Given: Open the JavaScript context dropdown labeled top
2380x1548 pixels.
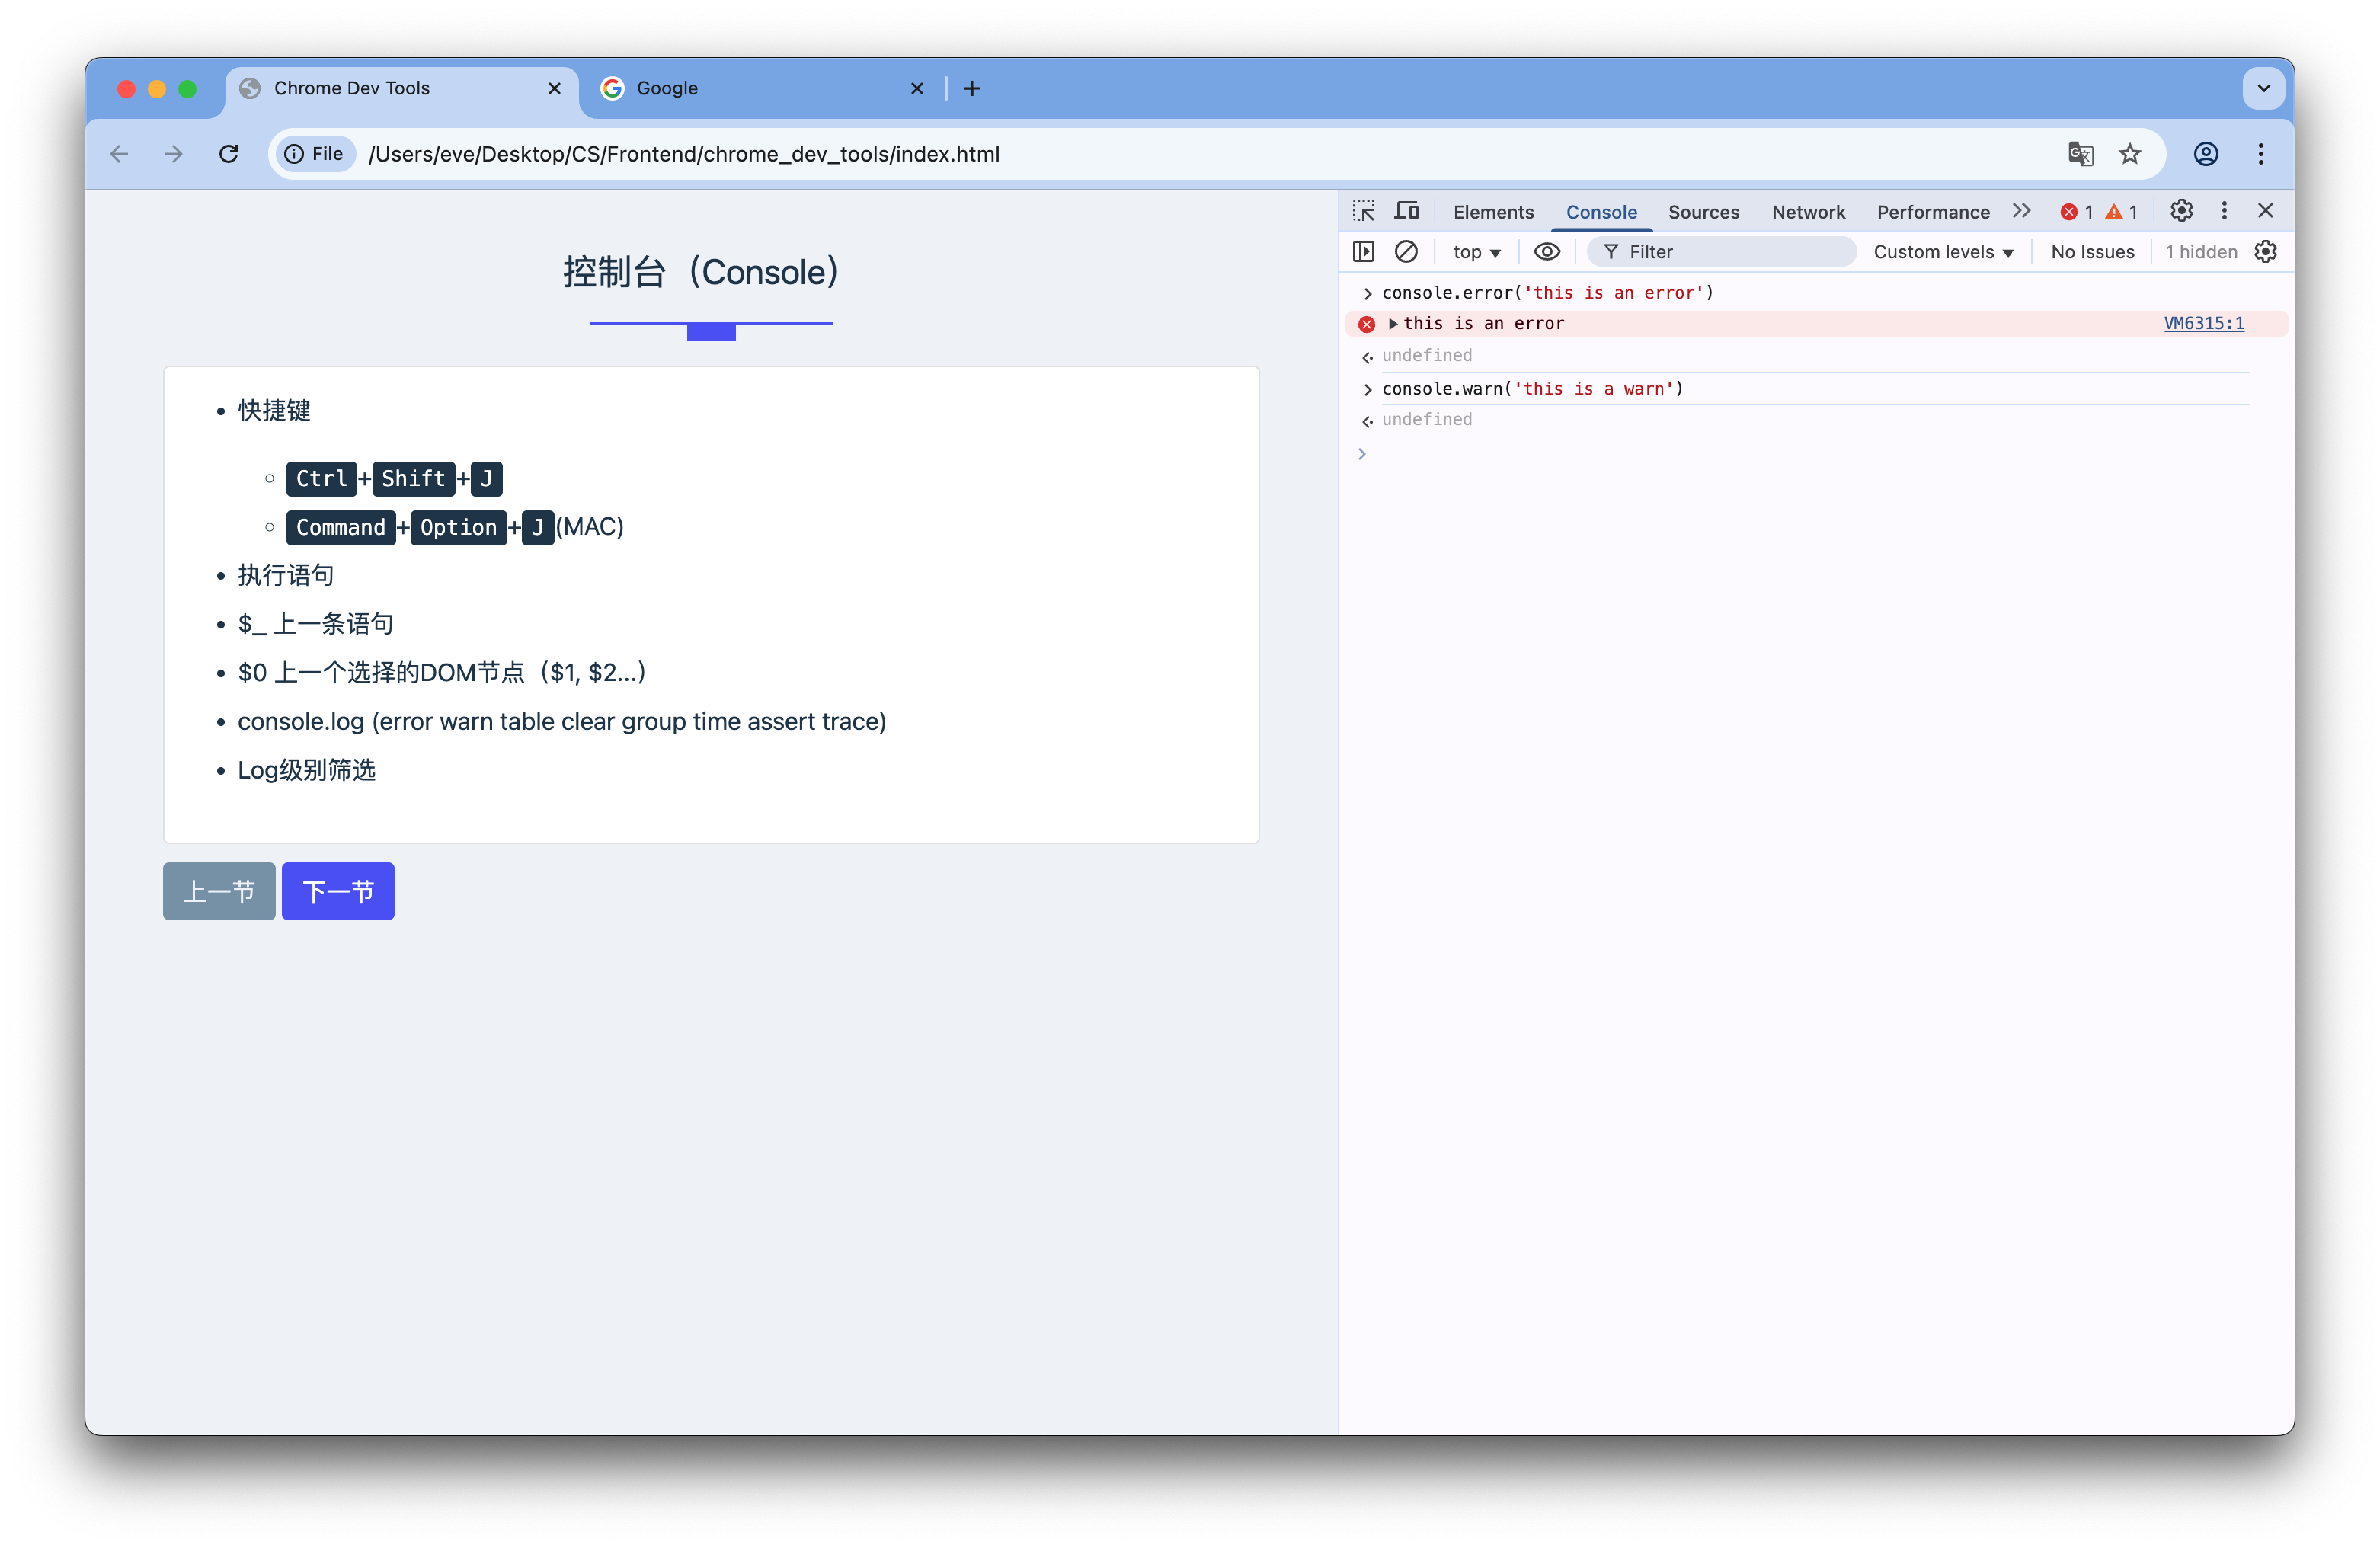Looking at the screenshot, I should 1476,251.
